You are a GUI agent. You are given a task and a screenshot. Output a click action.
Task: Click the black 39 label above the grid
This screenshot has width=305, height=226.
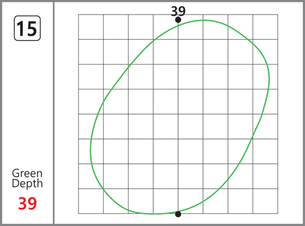point(178,12)
